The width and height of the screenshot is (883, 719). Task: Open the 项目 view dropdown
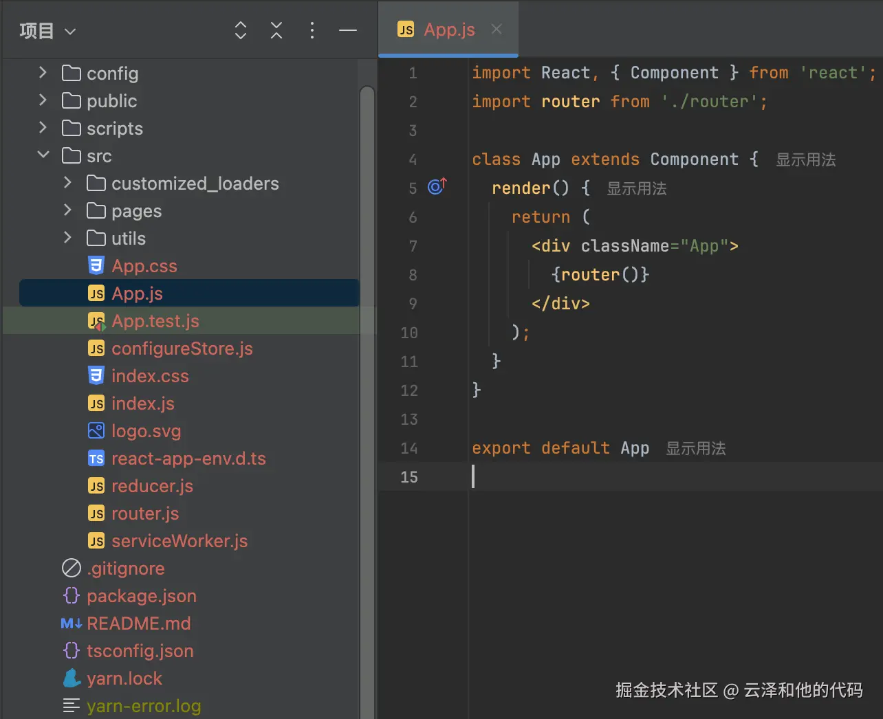tap(47, 30)
